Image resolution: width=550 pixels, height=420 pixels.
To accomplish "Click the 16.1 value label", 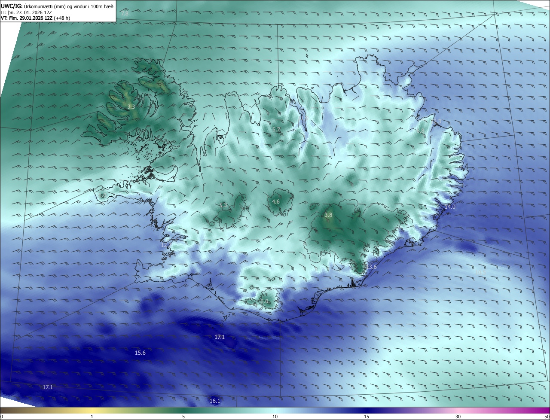I will pyautogui.click(x=215, y=401).
